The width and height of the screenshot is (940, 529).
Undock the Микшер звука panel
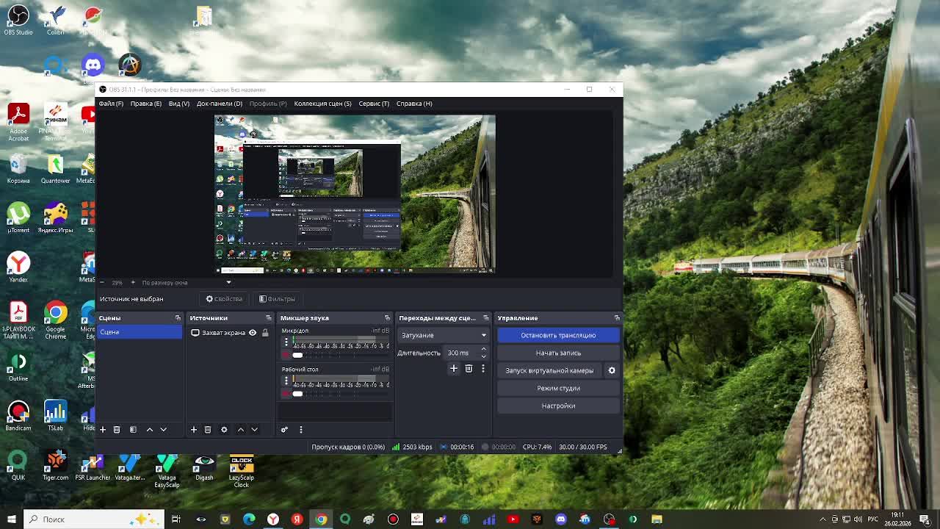click(x=387, y=318)
